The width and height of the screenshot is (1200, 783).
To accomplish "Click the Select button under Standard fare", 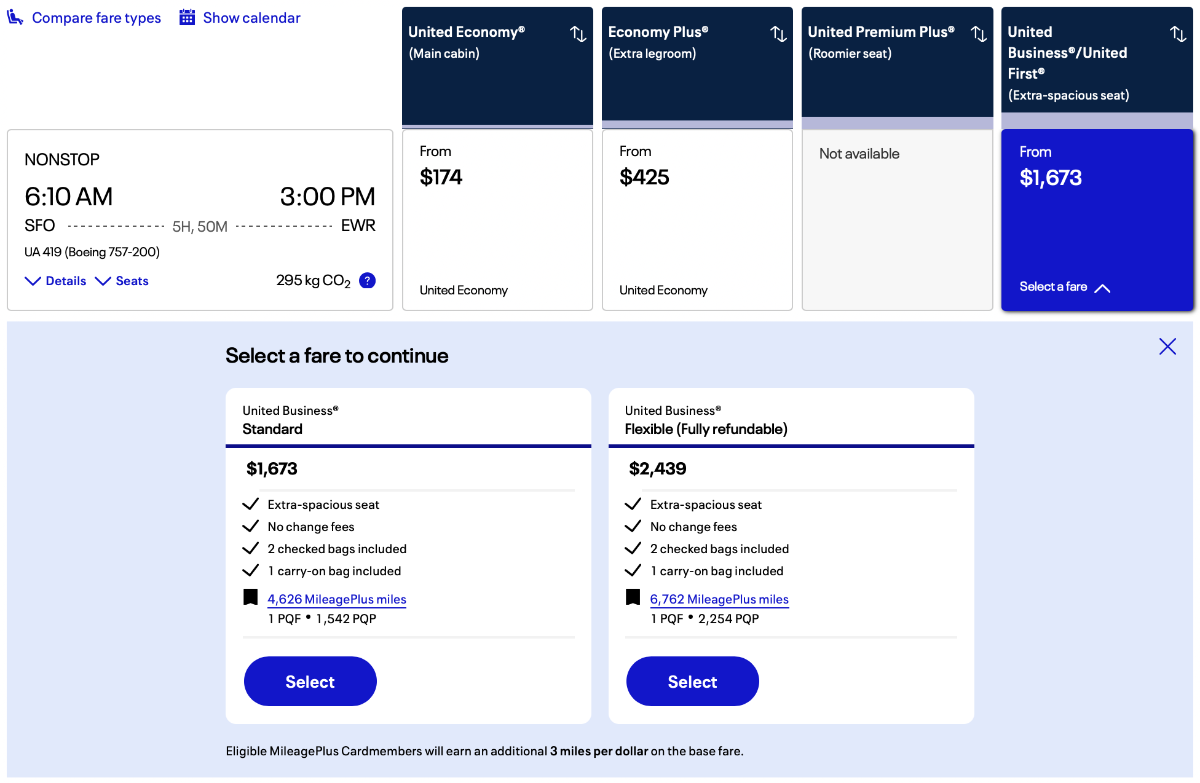I will (310, 681).
